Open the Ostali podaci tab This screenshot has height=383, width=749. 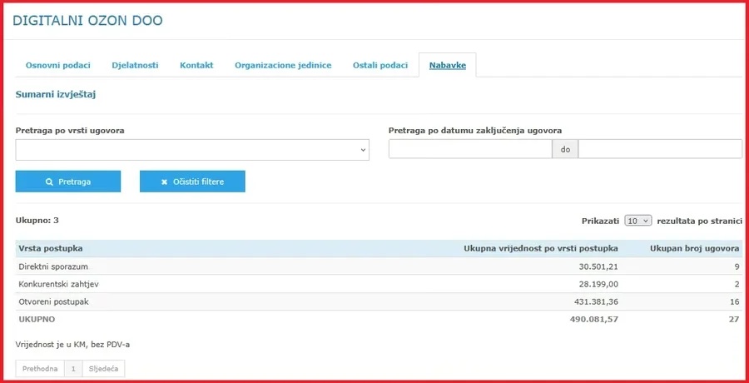[380, 66]
